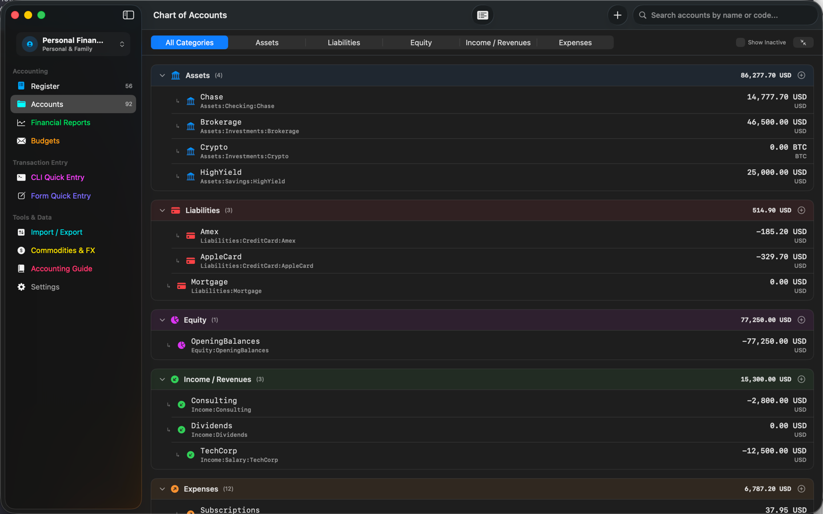Click the green icon of TechCorp account
The image size is (823, 514).
tap(191, 455)
